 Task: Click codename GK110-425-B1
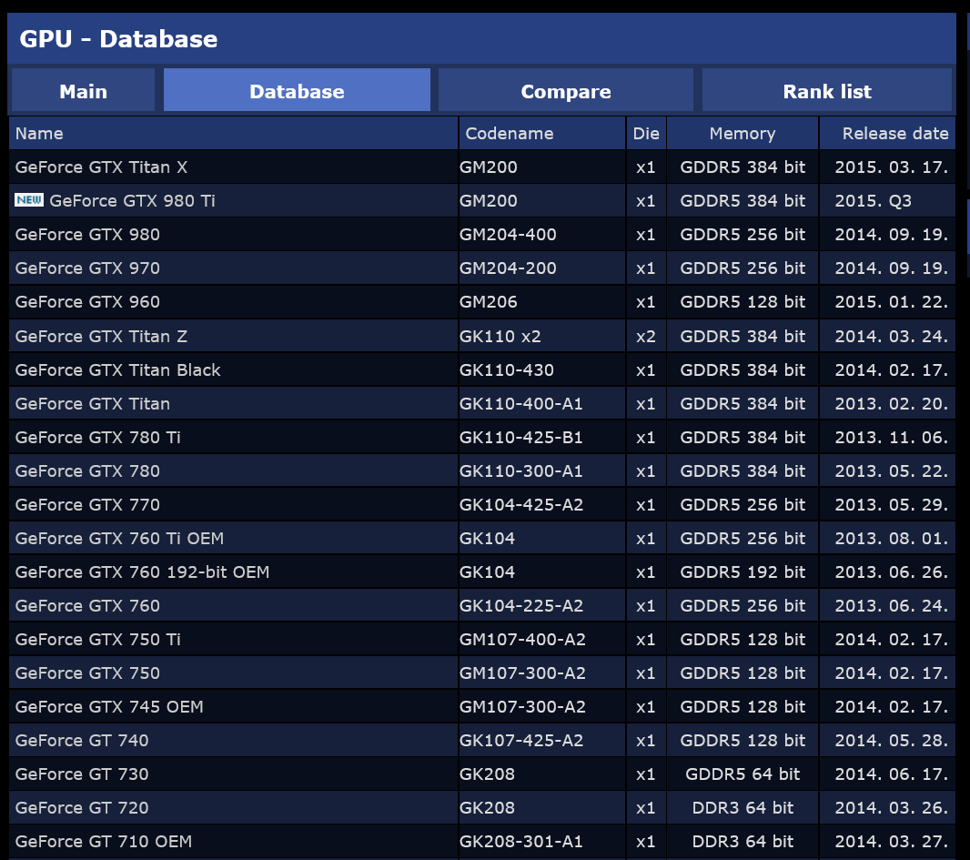click(521, 438)
